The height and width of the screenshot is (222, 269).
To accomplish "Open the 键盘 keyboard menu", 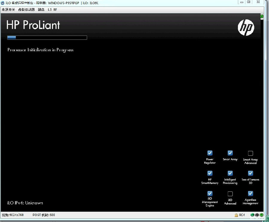I will 41,10.
